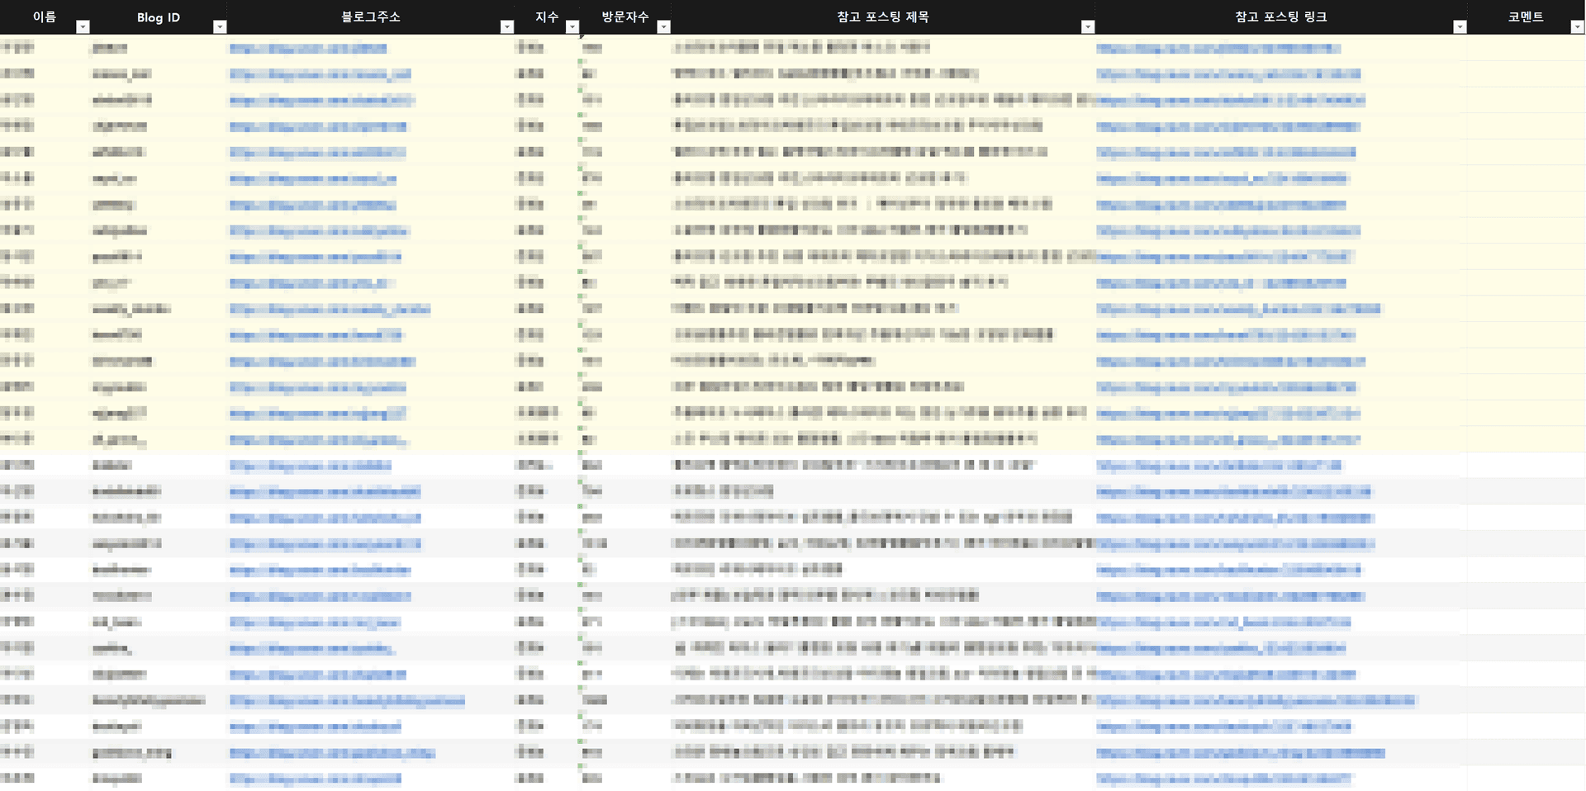Open the filter dropdown for the 이름 header
Viewport: 1586px width, 791px height.
[83, 26]
